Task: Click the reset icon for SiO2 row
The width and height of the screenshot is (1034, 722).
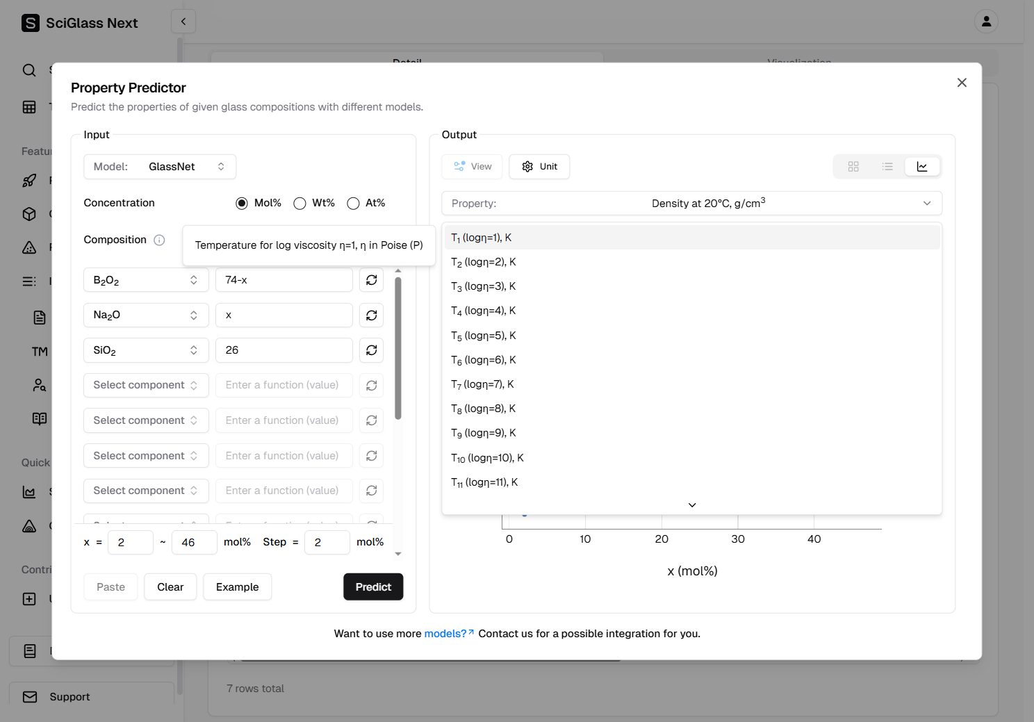Action: [372, 350]
